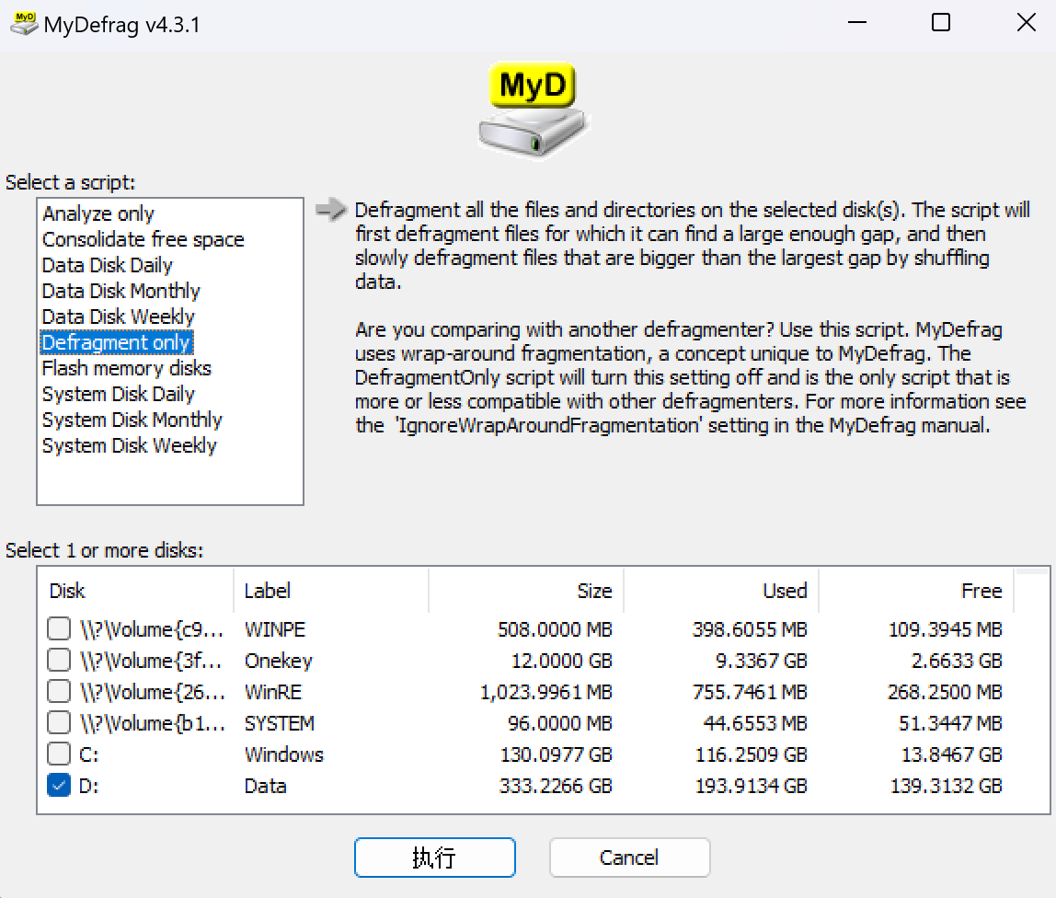This screenshot has width=1056, height=898.
Task: Click the Onekey label cell
Action: (278, 661)
